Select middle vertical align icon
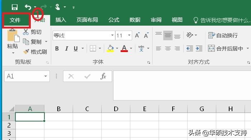Screen dimensions: 251x140 pos(168,35)
